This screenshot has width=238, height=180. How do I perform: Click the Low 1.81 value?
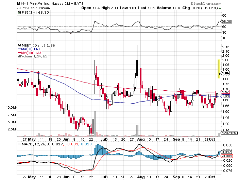128,8
